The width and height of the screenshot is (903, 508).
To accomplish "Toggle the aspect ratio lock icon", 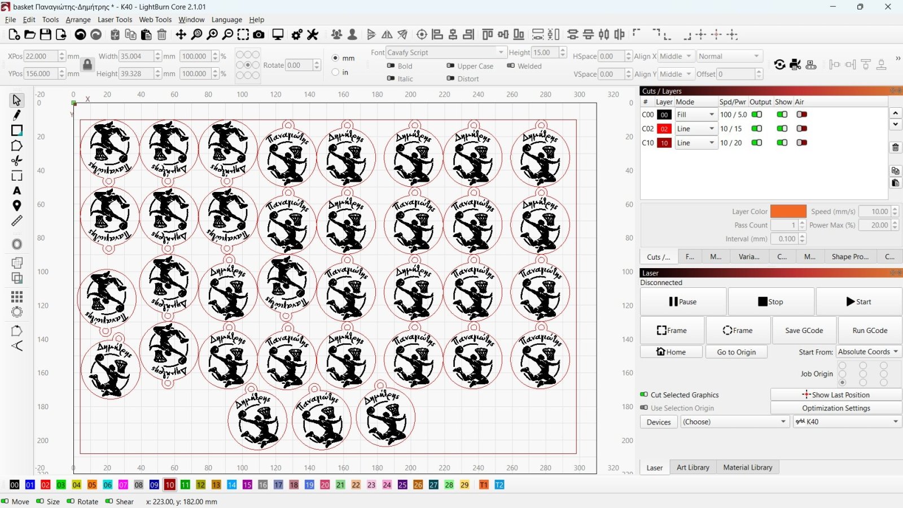I will (x=87, y=64).
